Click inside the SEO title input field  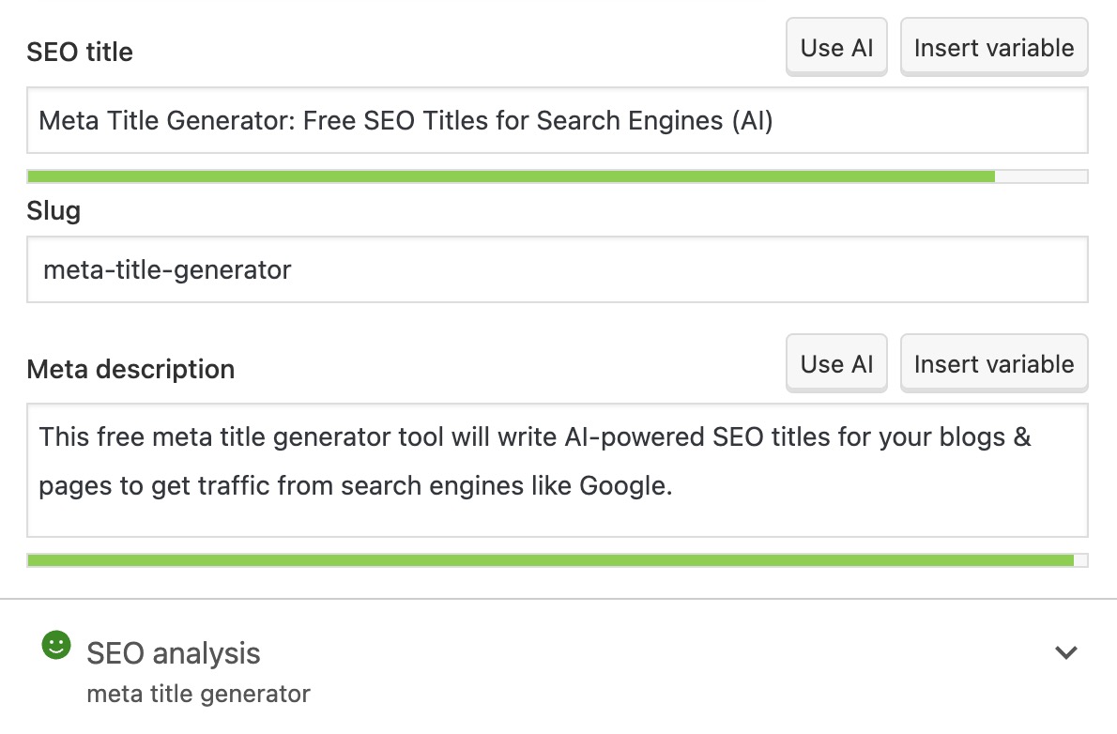[x=558, y=120]
